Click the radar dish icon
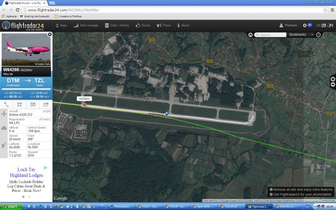This screenshot has height=210, width=336. (x=4, y=145)
